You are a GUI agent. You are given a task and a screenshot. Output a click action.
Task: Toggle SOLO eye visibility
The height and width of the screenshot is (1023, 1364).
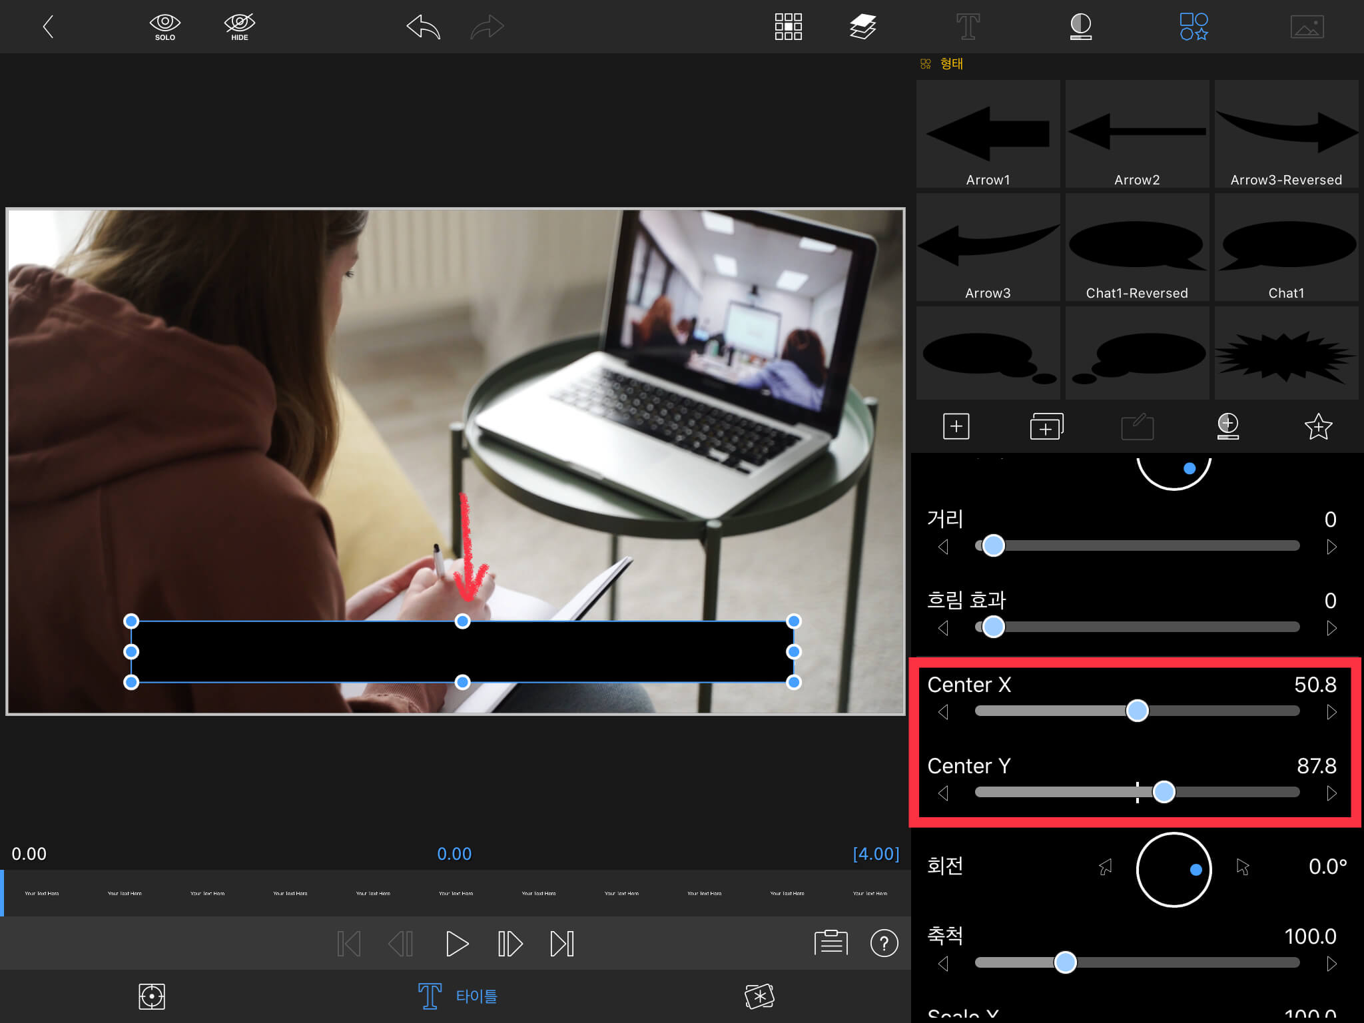[165, 27]
